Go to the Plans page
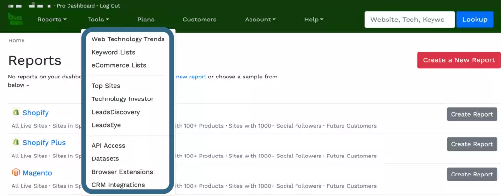Screen dimensions: 501x196 coord(146,20)
